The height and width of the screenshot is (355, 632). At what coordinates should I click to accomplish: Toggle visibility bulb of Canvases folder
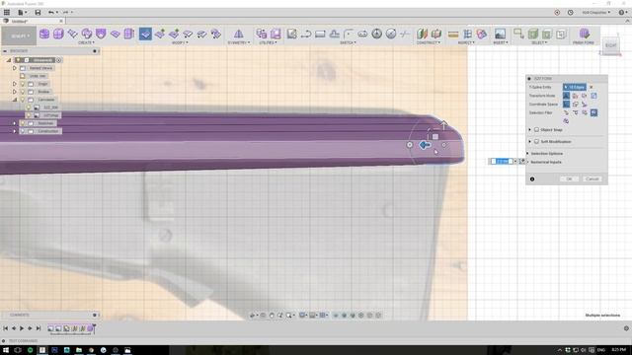pos(23,100)
